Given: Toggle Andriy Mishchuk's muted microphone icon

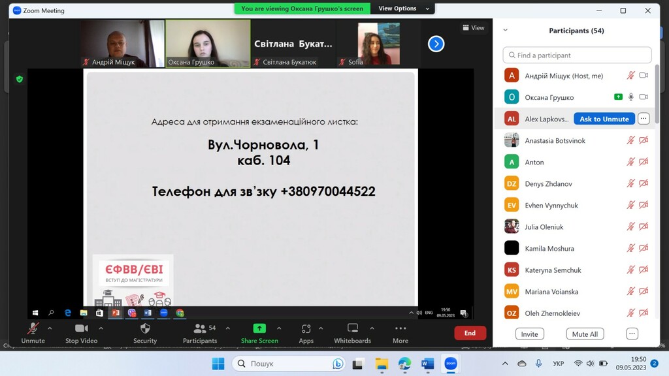Looking at the screenshot, I should [630, 76].
